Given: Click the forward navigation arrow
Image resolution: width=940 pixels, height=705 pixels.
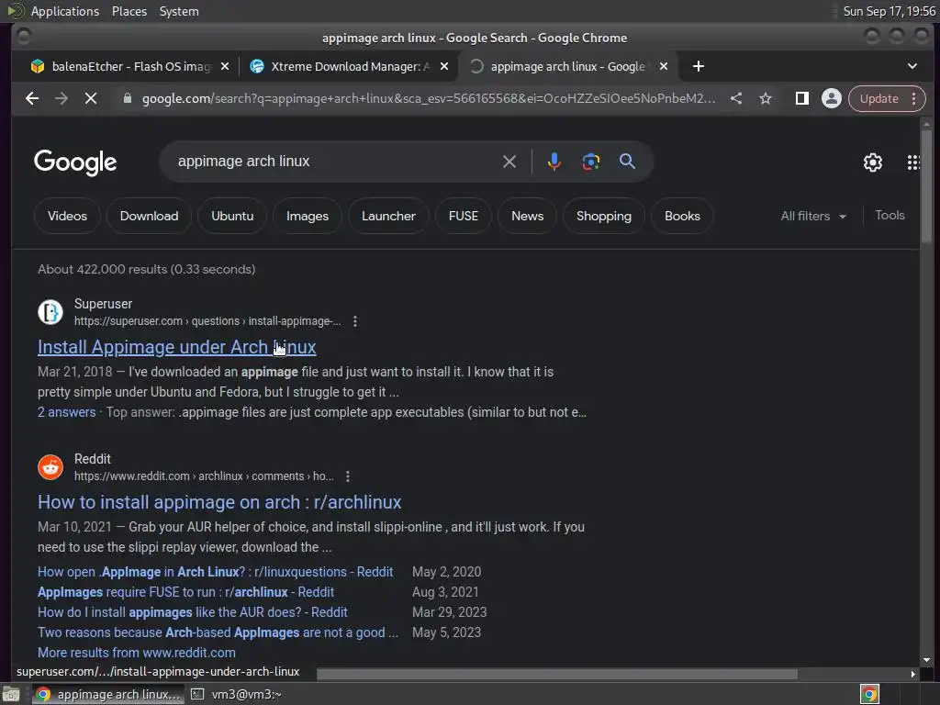Looking at the screenshot, I should pyautogui.click(x=62, y=98).
